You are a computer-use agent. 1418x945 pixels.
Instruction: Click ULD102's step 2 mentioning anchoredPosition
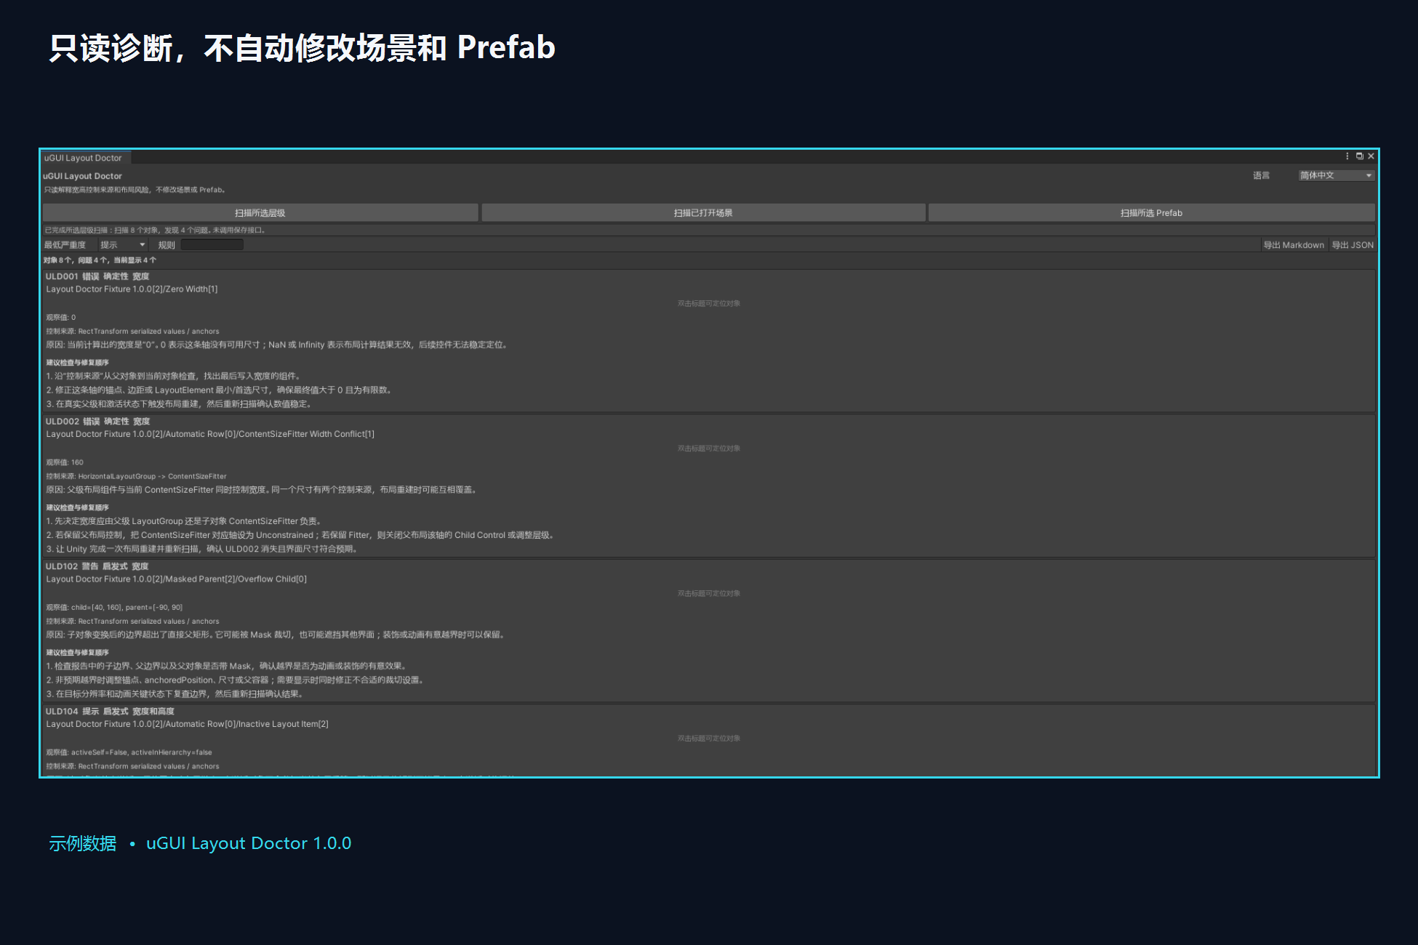(236, 680)
